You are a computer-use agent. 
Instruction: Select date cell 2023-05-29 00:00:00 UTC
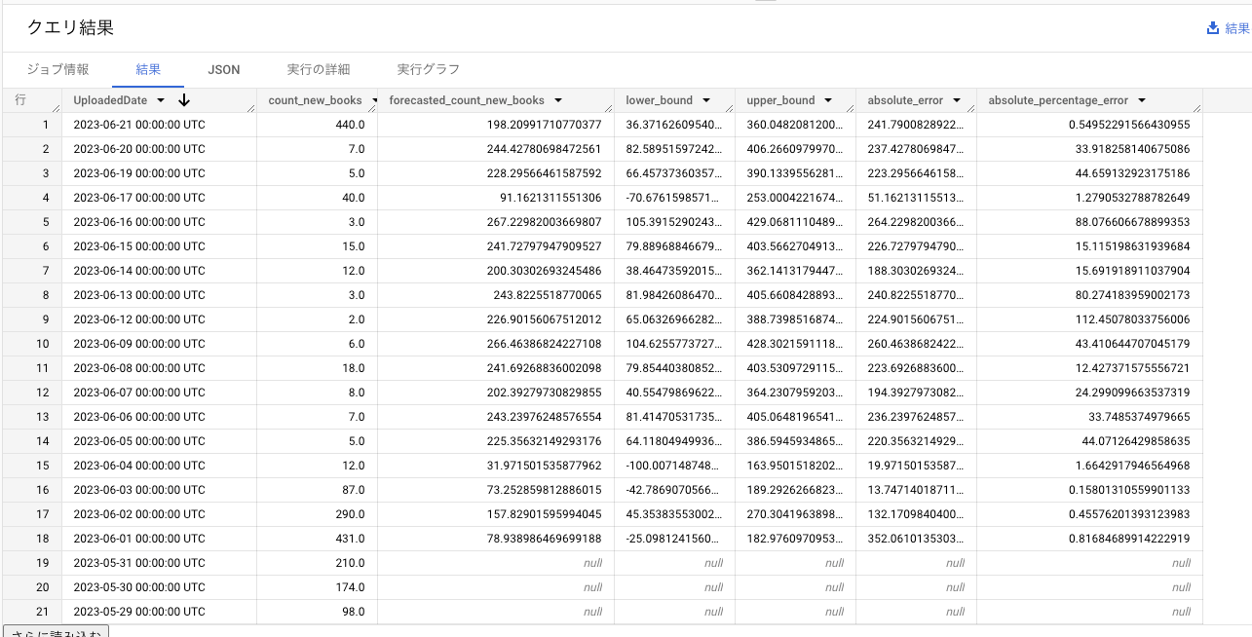click(x=139, y=612)
